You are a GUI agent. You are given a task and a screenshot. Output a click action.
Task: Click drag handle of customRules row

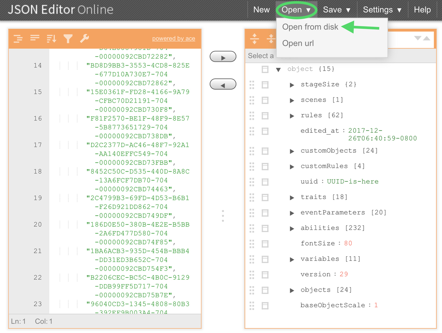point(252,166)
